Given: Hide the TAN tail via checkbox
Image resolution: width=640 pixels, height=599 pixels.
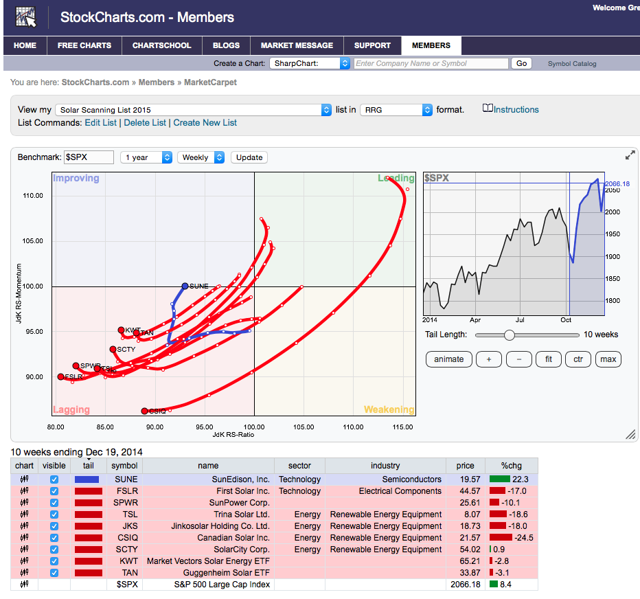Looking at the screenshot, I should [54, 573].
